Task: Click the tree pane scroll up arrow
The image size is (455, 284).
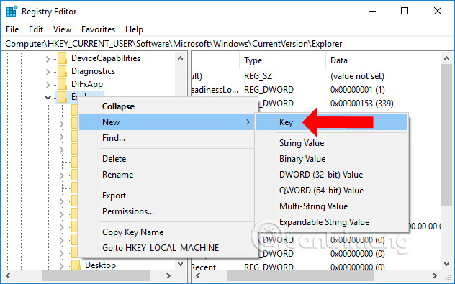Action: click(x=180, y=58)
